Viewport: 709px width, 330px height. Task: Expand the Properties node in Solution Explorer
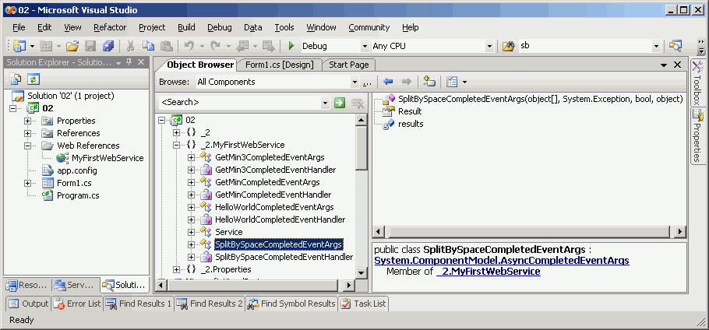tap(28, 121)
